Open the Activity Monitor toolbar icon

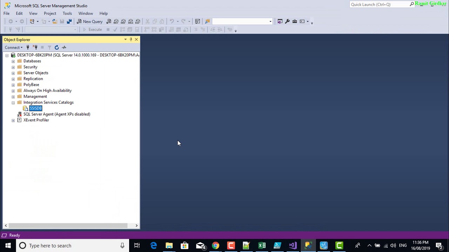pos(197,21)
